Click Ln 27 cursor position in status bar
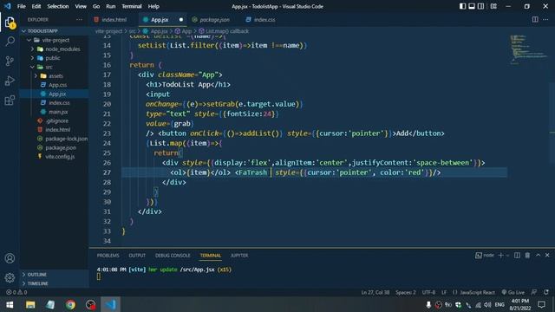 click(x=375, y=293)
